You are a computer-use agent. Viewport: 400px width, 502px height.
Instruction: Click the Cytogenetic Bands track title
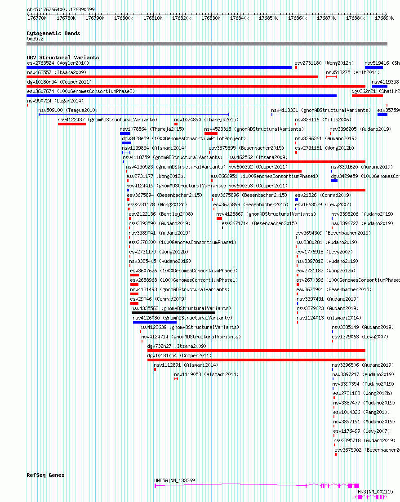pyautogui.click(x=53, y=33)
